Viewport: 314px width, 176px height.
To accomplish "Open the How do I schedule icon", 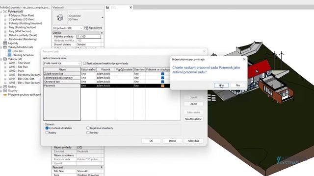I will [10, 51].
